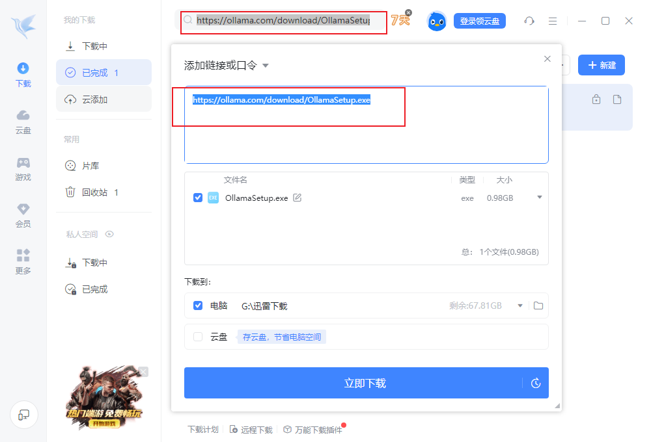This screenshot has height=442, width=651.
Task: Open 万能下载插件 link
Action: click(x=313, y=430)
